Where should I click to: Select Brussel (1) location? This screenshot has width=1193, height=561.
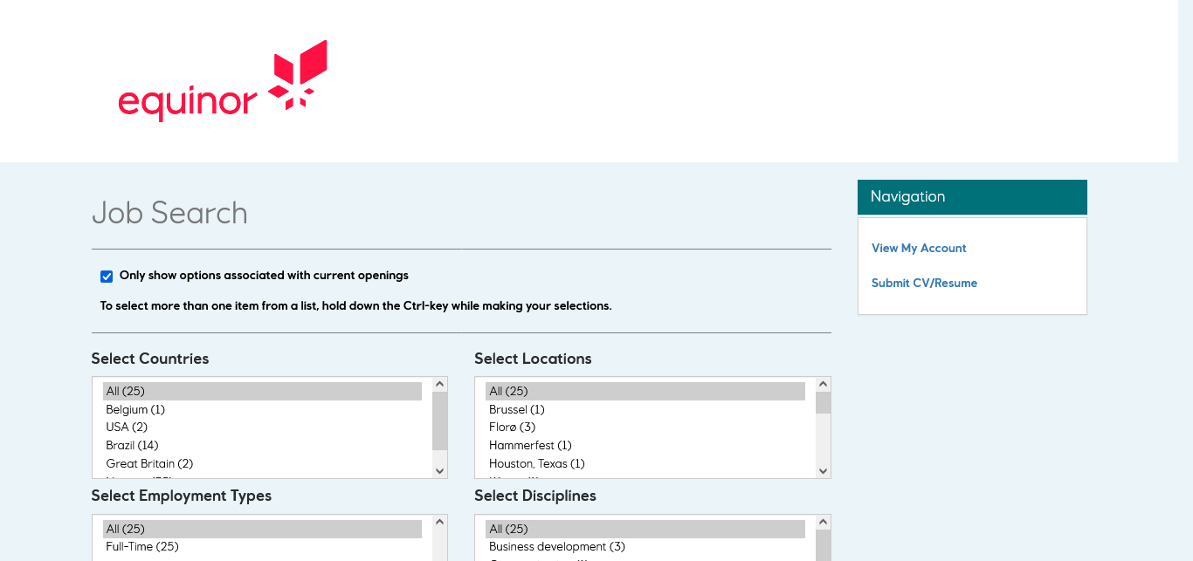tap(516, 410)
